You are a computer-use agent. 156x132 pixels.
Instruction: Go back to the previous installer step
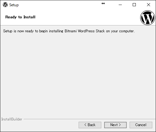point(90,125)
